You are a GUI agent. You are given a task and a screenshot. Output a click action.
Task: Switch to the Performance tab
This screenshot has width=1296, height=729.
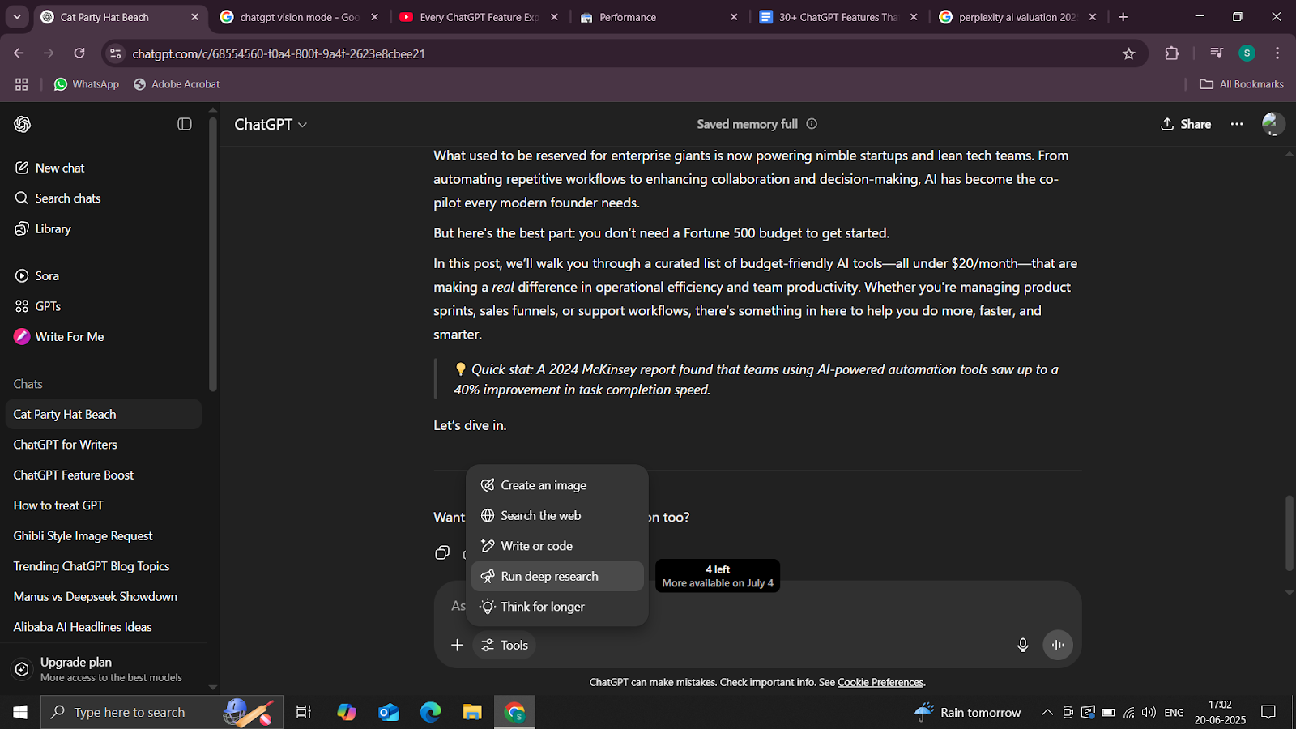point(659,17)
